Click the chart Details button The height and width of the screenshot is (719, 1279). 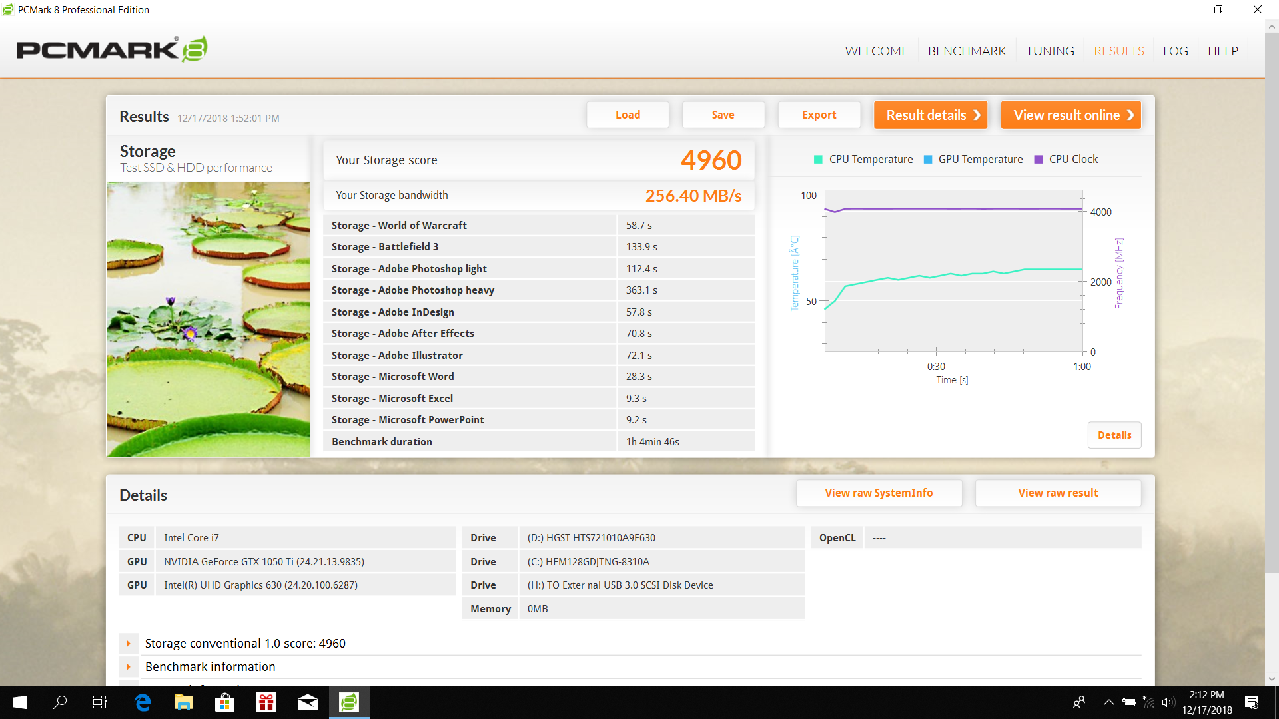(x=1114, y=435)
